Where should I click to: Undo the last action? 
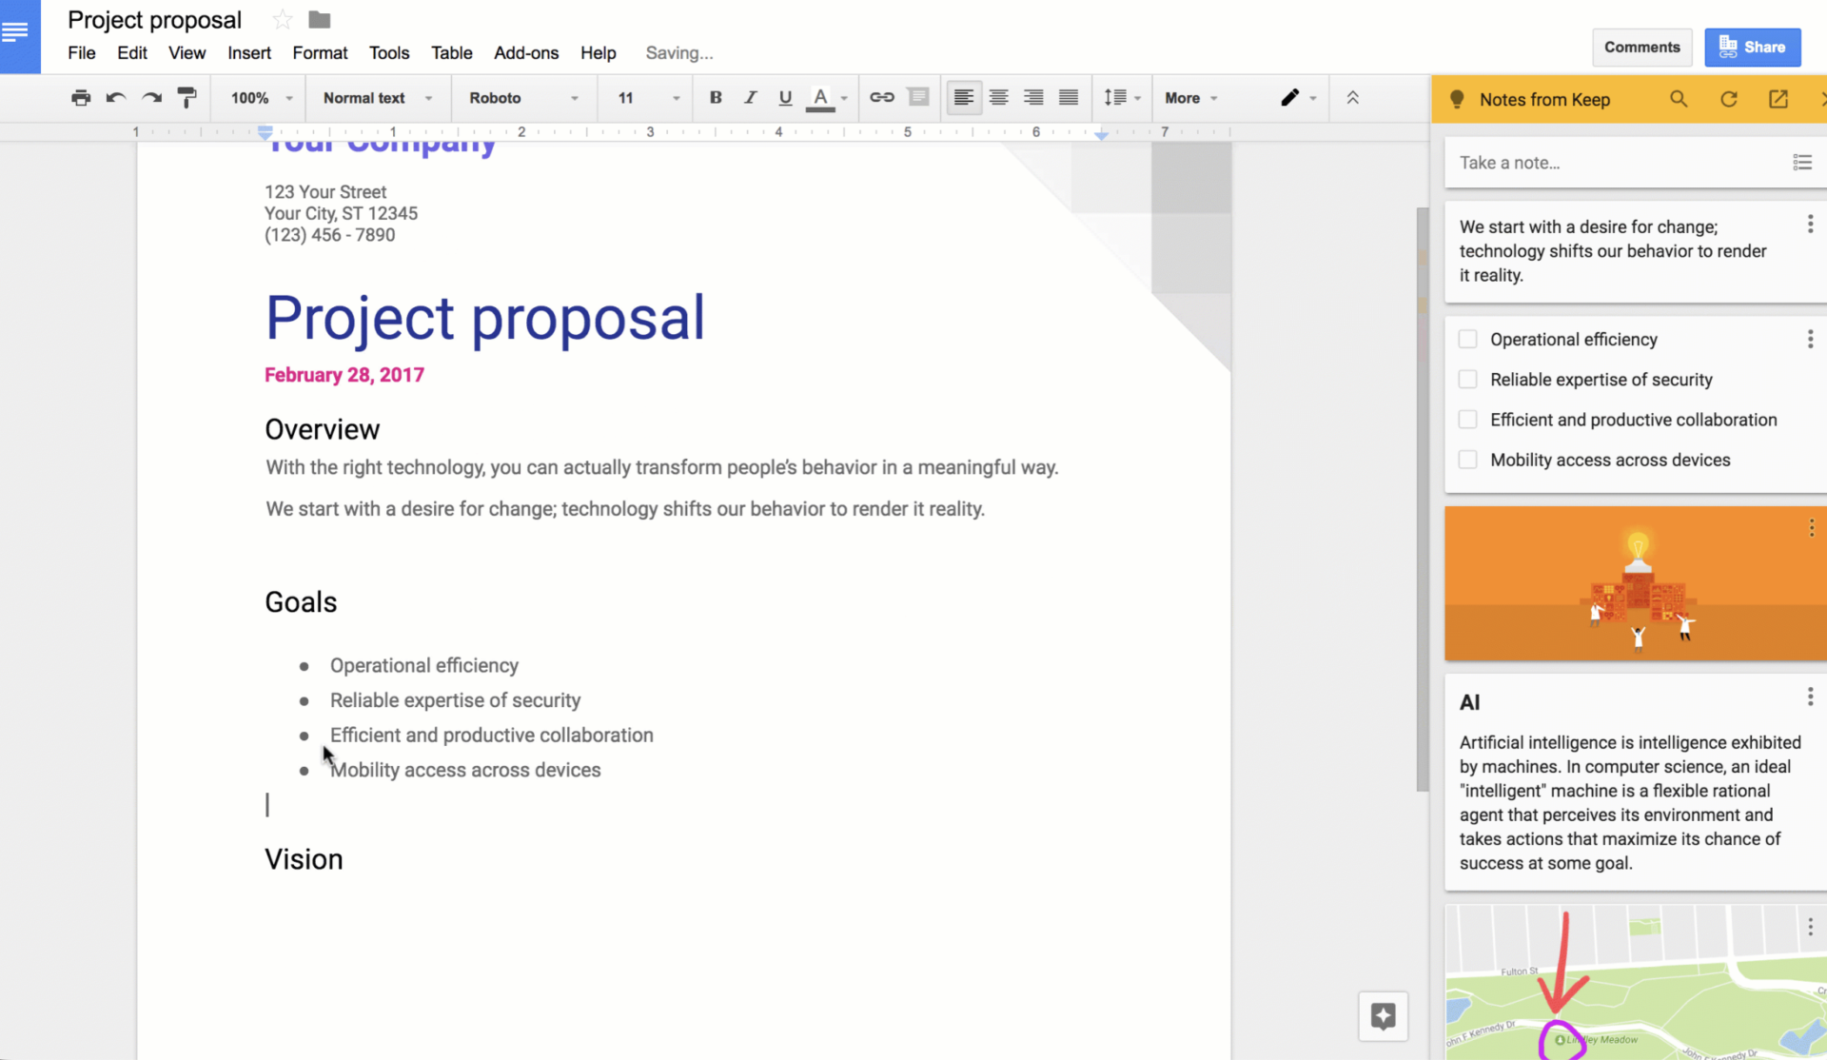click(116, 98)
